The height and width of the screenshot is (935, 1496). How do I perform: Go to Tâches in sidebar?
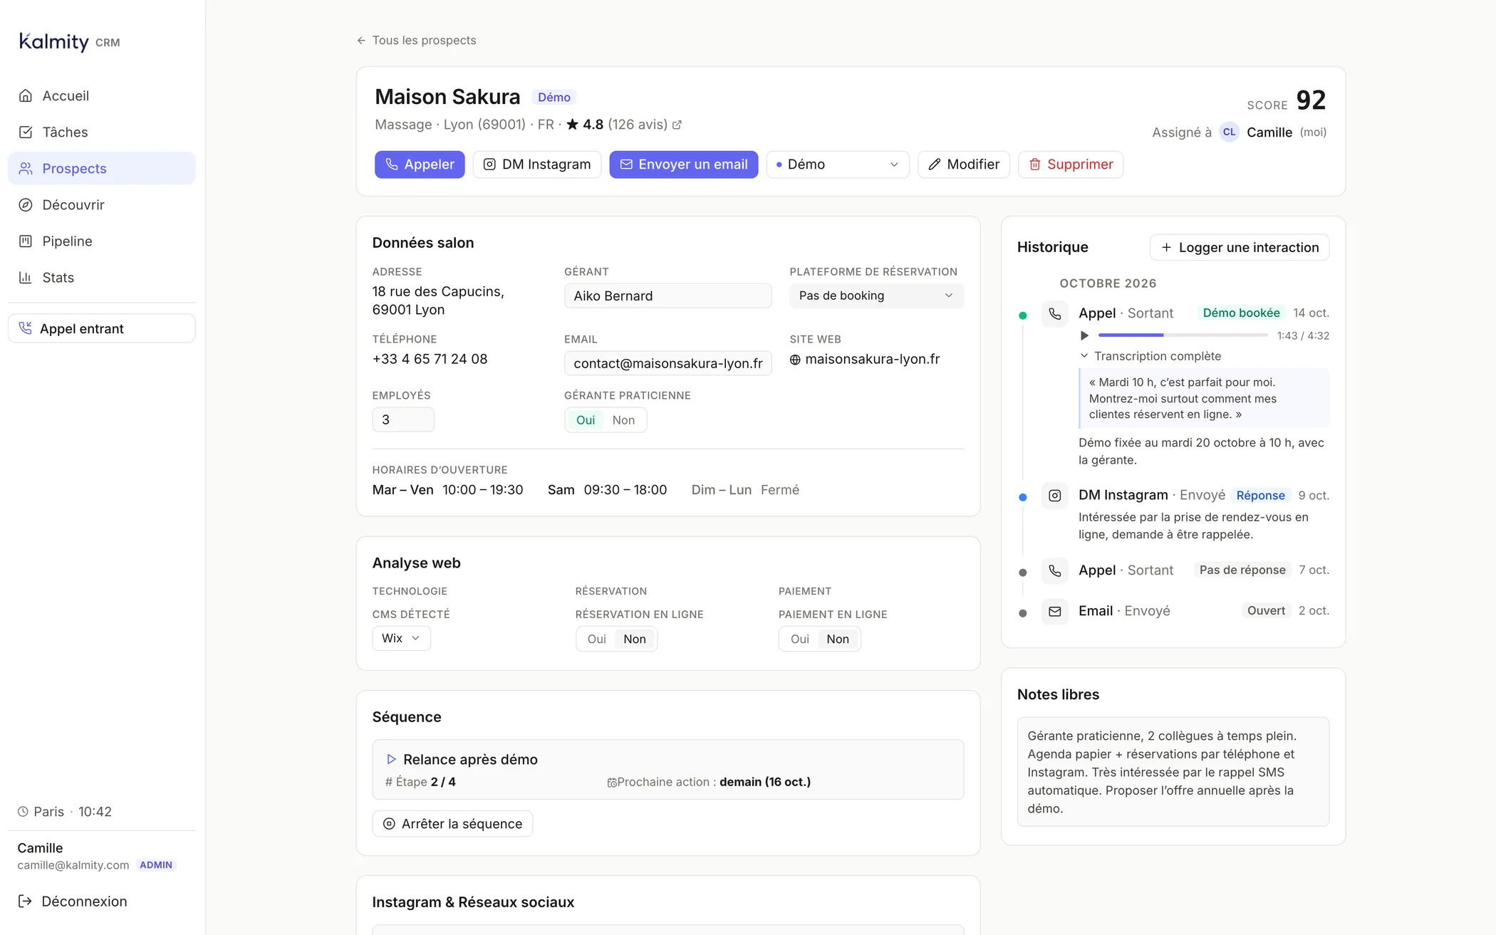(x=101, y=132)
